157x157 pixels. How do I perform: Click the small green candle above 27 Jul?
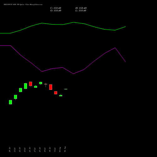35,87
